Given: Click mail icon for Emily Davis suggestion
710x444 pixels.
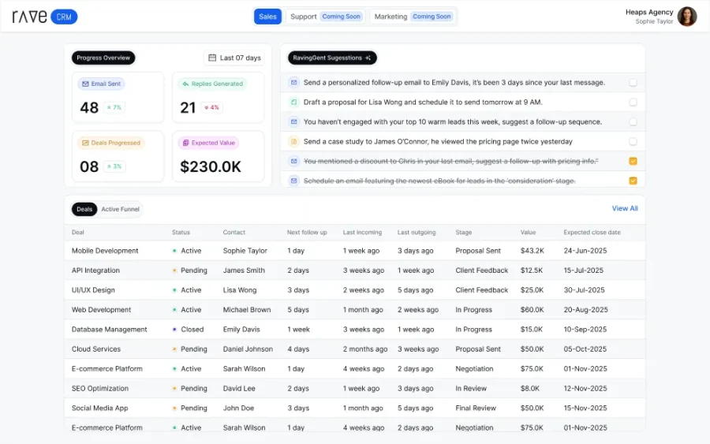Looking at the screenshot, I should point(294,82).
